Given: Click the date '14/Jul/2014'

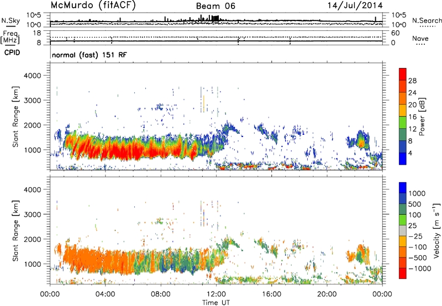Looking at the screenshot, I should (355, 6).
